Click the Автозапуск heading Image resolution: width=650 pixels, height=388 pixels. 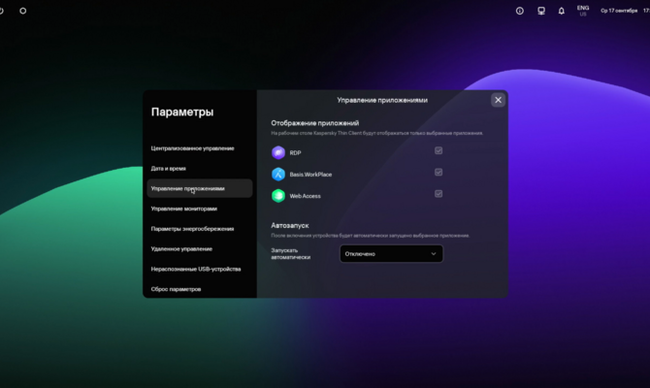point(290,225)
